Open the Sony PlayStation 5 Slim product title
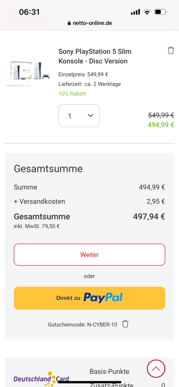Screen dimensions: 179x387 coord(95,56)
